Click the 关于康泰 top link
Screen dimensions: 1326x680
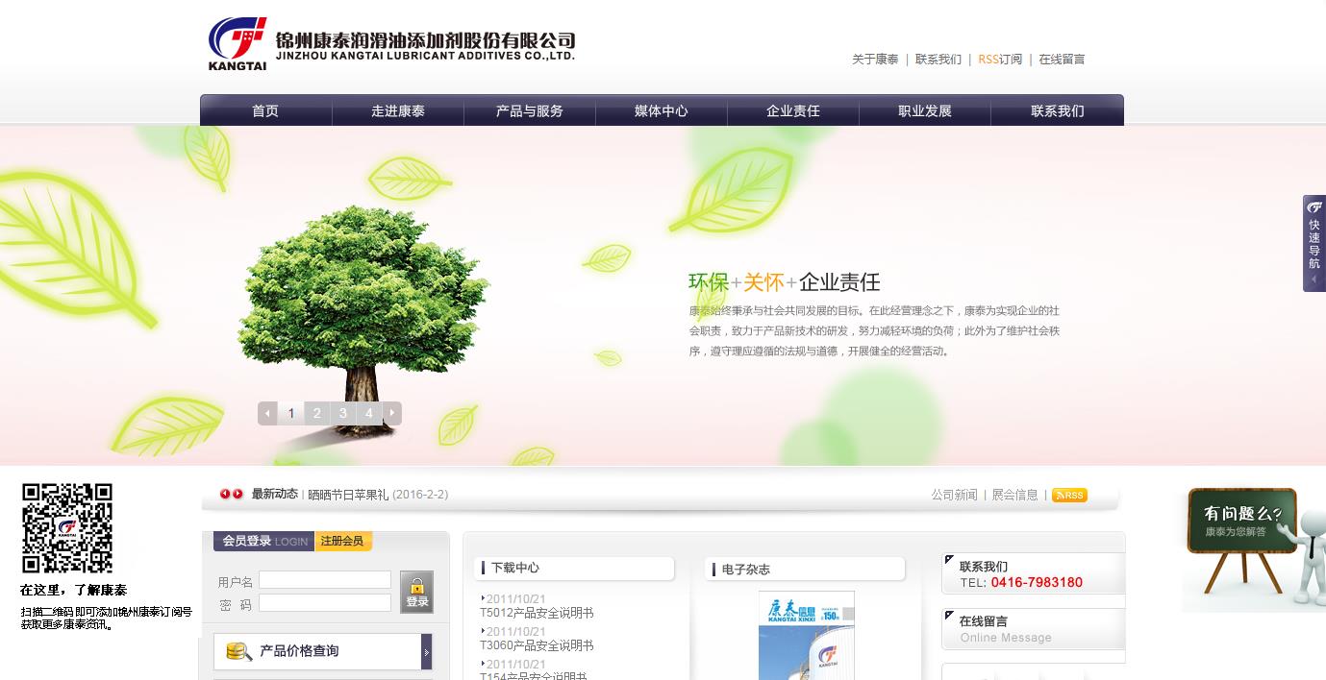click(x=875, y=60)
